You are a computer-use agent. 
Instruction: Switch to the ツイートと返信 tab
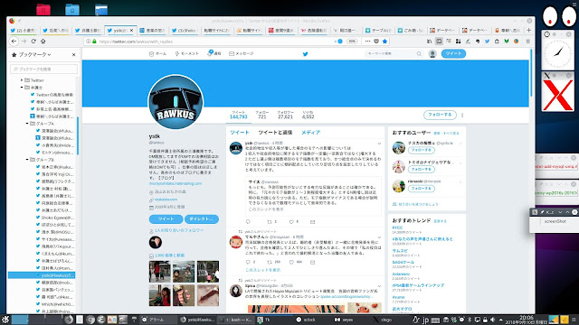(275, 133)
